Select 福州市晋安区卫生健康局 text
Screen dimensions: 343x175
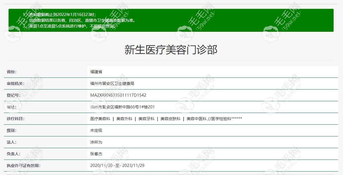pyautogui.click(x=112, y=83)
